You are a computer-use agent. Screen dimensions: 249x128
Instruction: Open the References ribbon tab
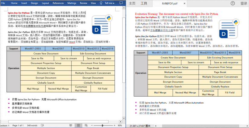point(58,3)
